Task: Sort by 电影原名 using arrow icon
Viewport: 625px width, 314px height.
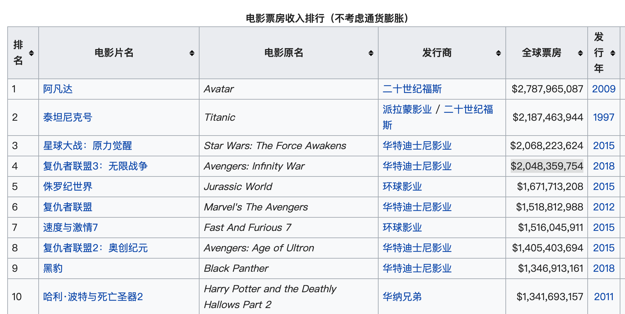Action: click(x=371, y=53)
